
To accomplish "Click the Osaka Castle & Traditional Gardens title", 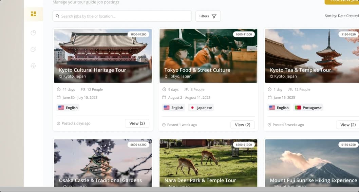I will point(100,180).
